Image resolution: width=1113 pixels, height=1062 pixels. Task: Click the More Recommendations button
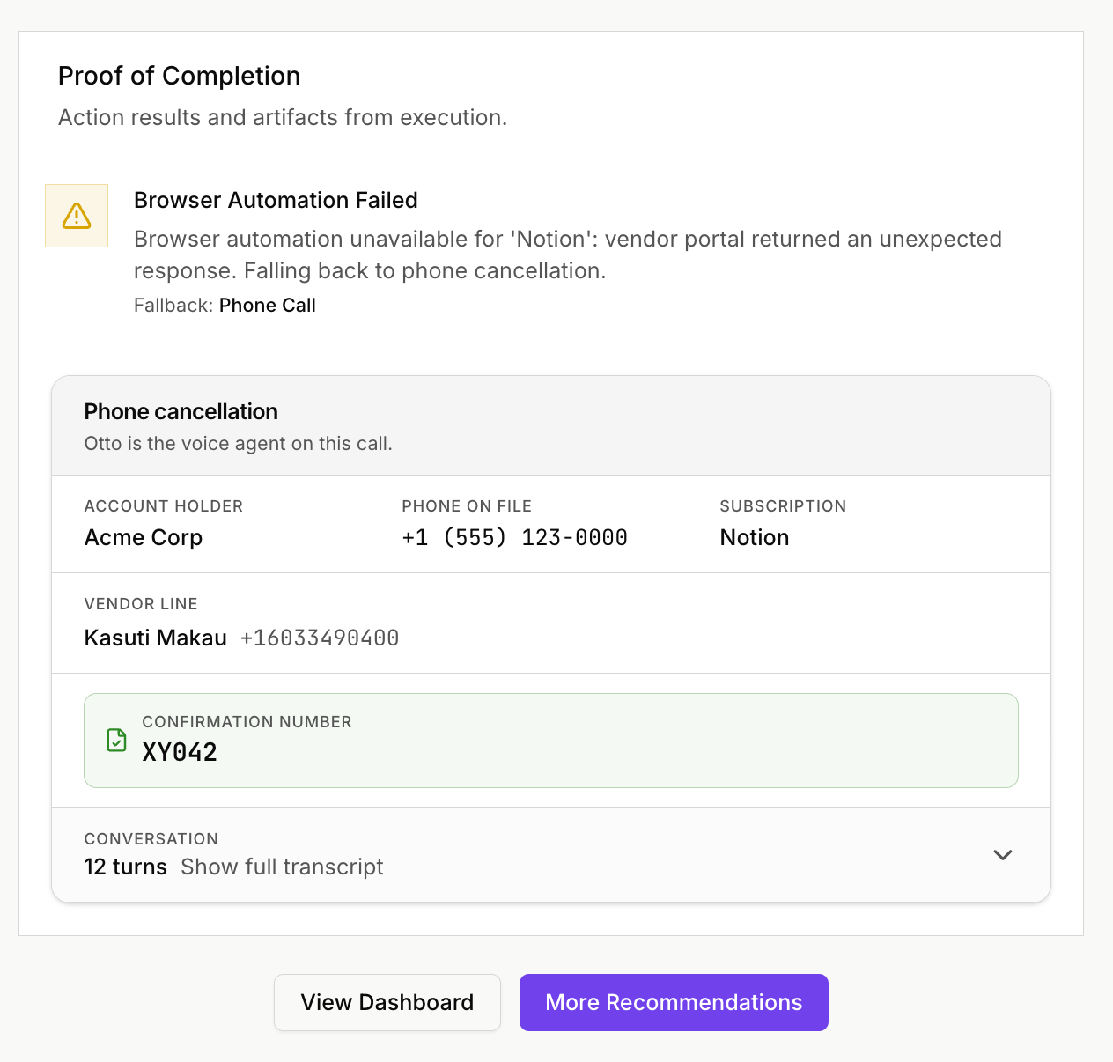(x=674, y=1002)
